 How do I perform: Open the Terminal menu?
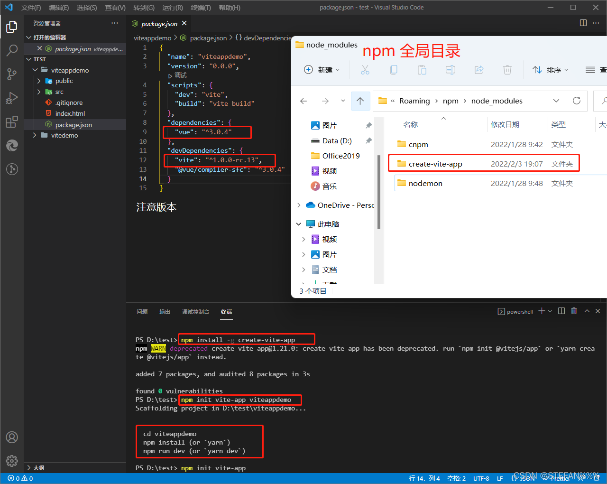click(x=201, y=8)
